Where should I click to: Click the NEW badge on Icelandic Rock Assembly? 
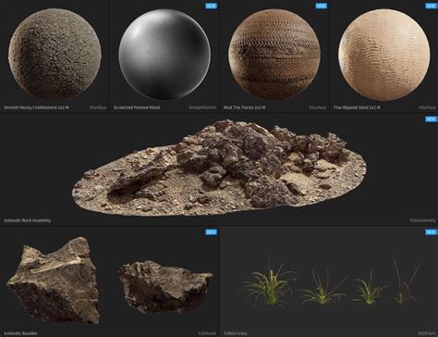[431, 119]
